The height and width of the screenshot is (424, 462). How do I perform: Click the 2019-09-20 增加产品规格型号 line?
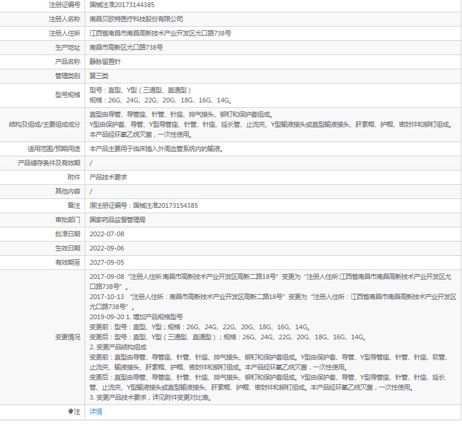click(x=136, y=317)
